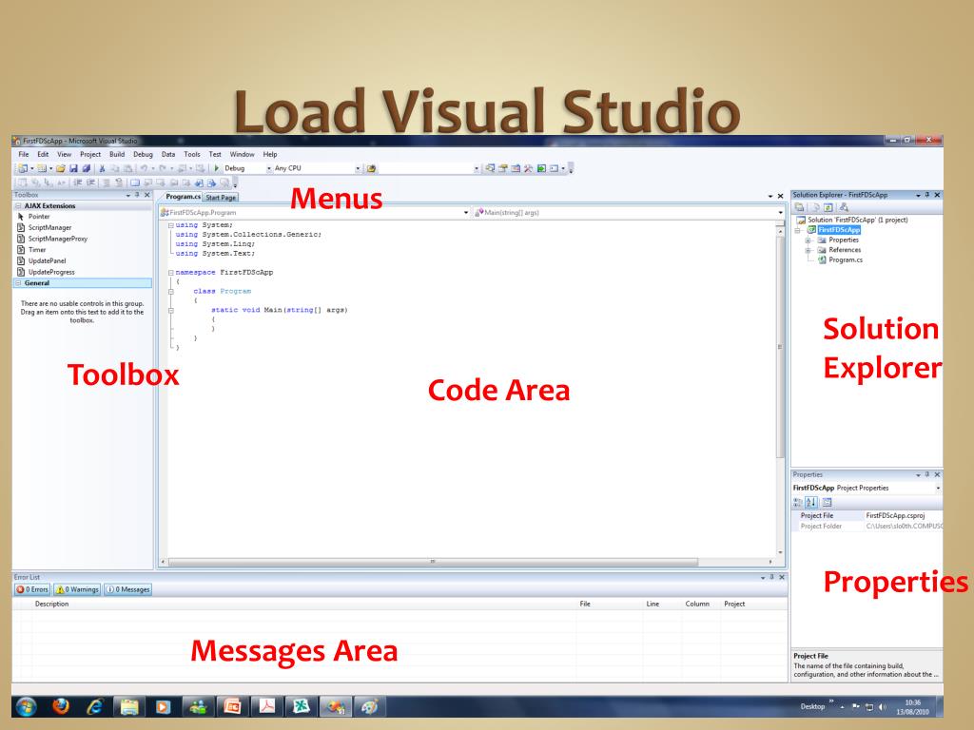The image size is (974, 730).
Task: Open the Build menu
Action: [x=117, y=155]
